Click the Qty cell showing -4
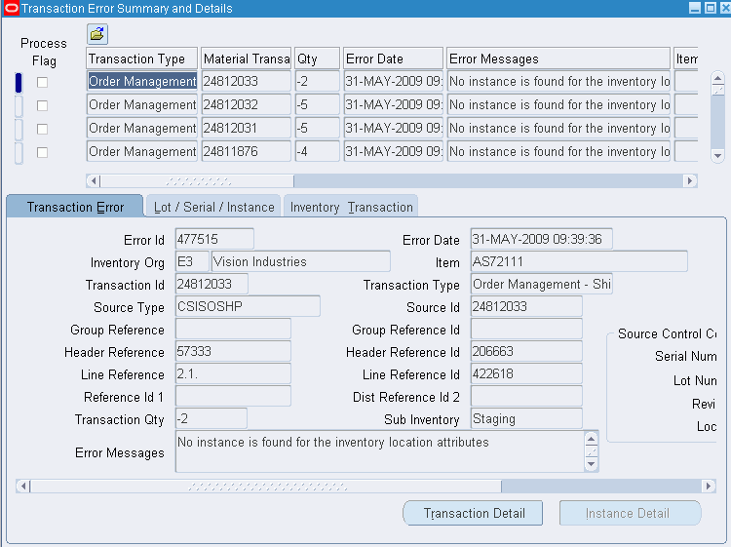 tap(317, 151)
